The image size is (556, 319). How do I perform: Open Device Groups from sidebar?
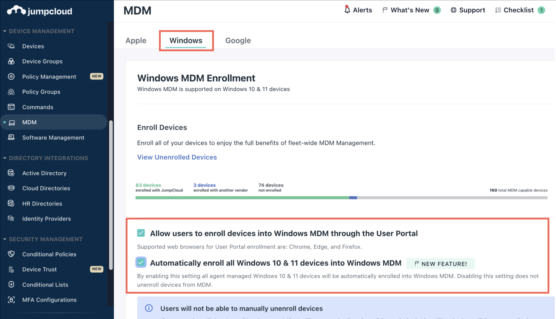(x=42, y=61)
